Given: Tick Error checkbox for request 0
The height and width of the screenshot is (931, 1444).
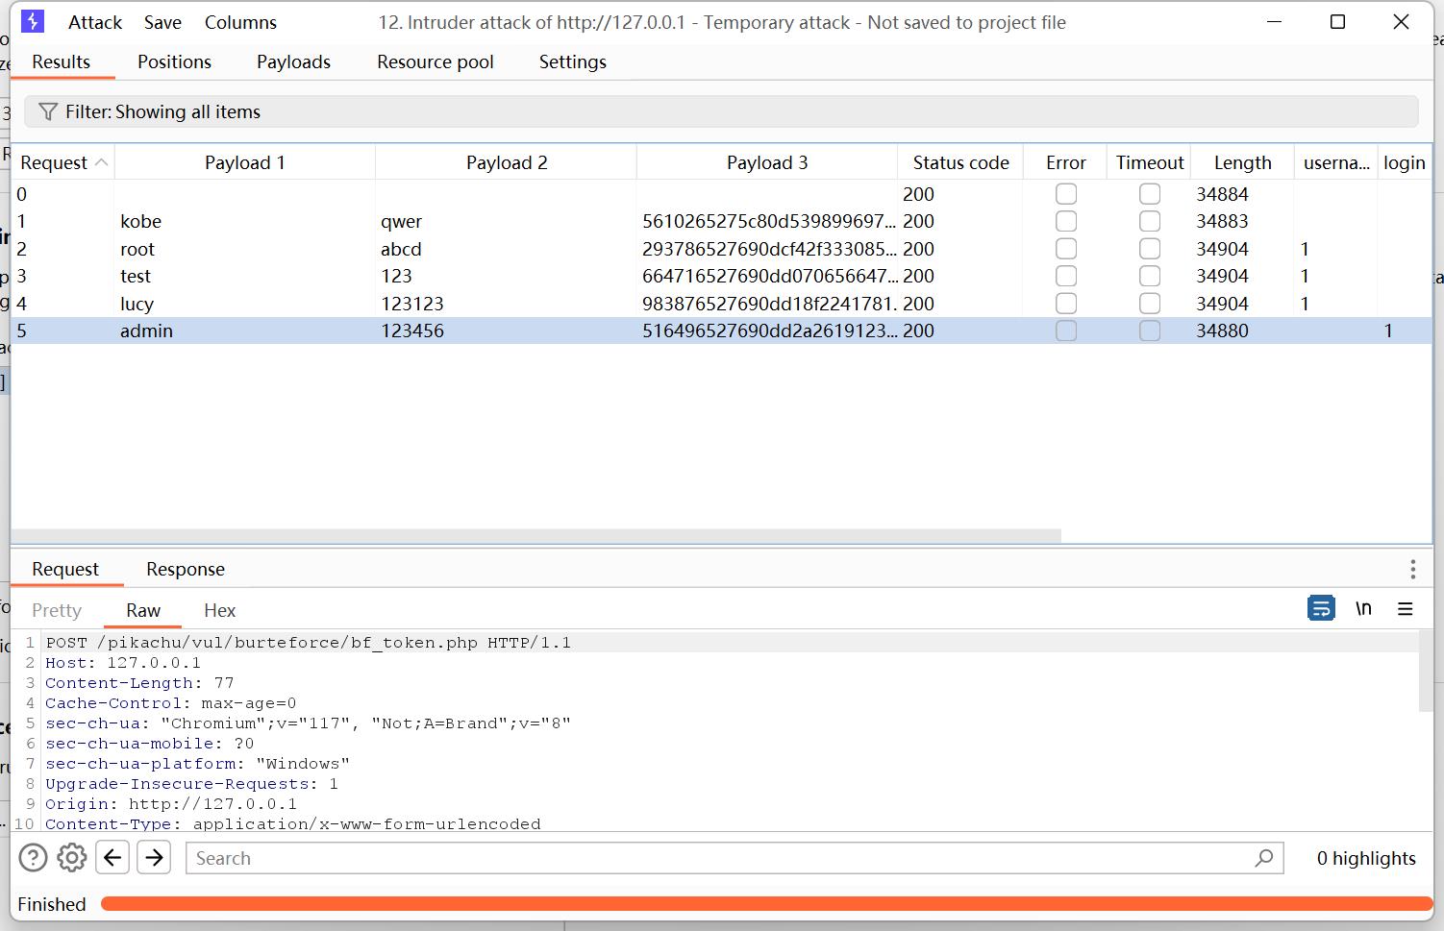Looking at the screenshot, I should click(x=1065, y=194).
